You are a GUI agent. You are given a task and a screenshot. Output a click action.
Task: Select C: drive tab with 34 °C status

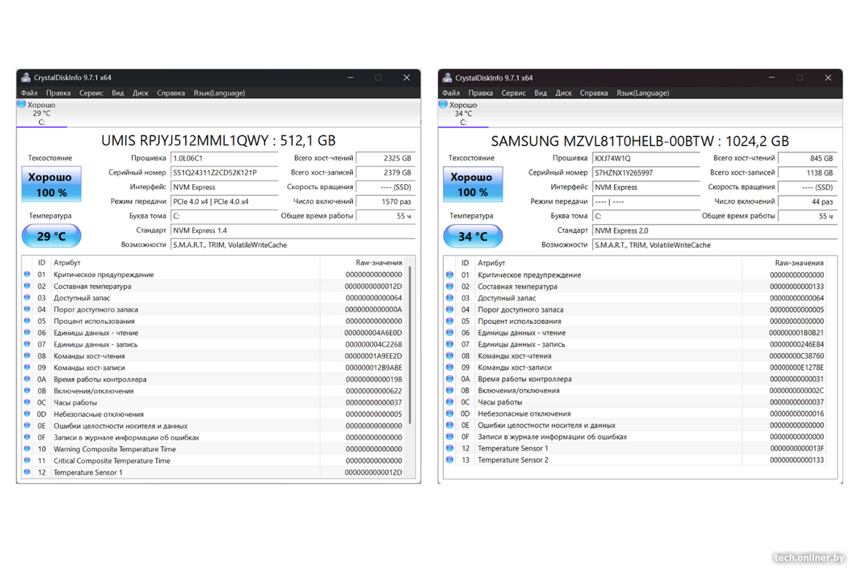[463, 114]
